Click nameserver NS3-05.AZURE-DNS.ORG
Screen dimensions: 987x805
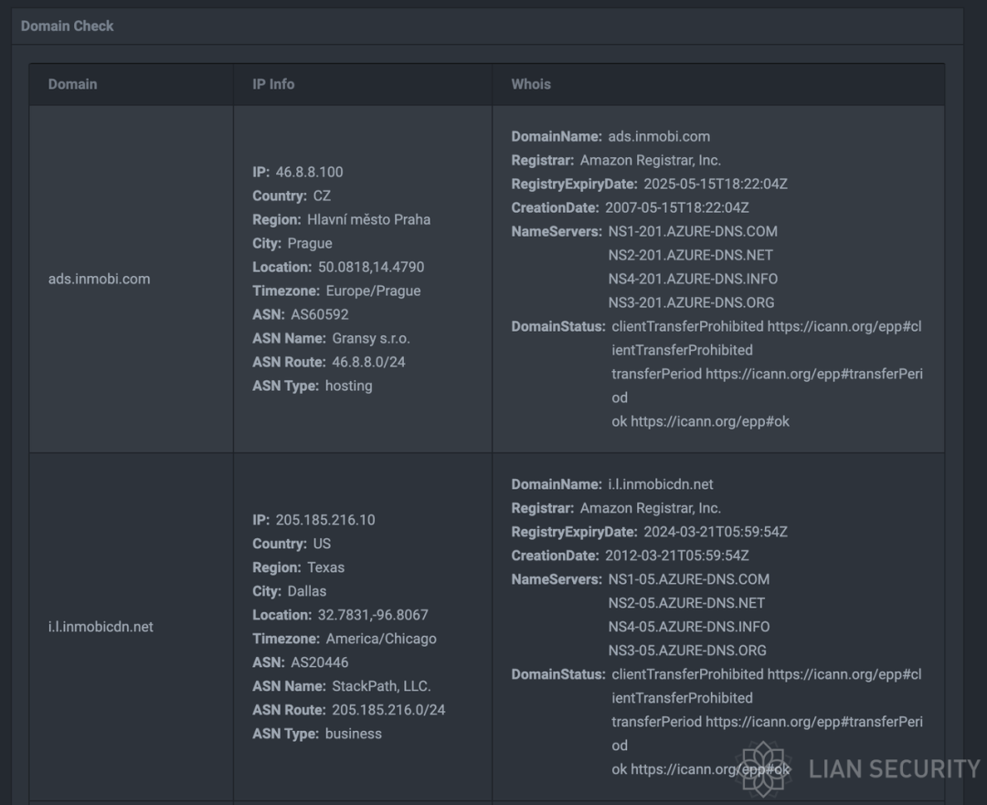pyautogui.click(x=687, y=651)
